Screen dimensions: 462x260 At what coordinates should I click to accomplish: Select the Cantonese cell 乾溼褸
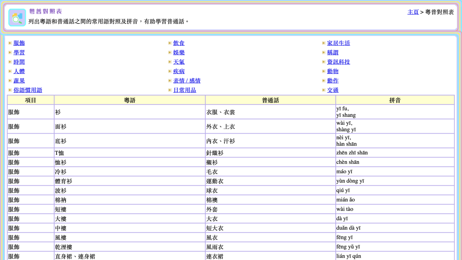point(130,247)
